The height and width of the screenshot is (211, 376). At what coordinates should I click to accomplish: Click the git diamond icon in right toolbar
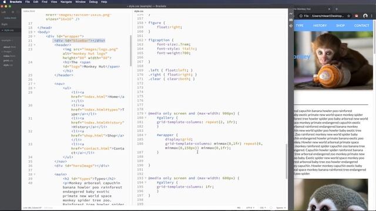click(291, 26)
